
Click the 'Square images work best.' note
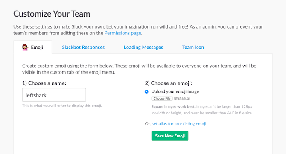[x=173, y=106]
